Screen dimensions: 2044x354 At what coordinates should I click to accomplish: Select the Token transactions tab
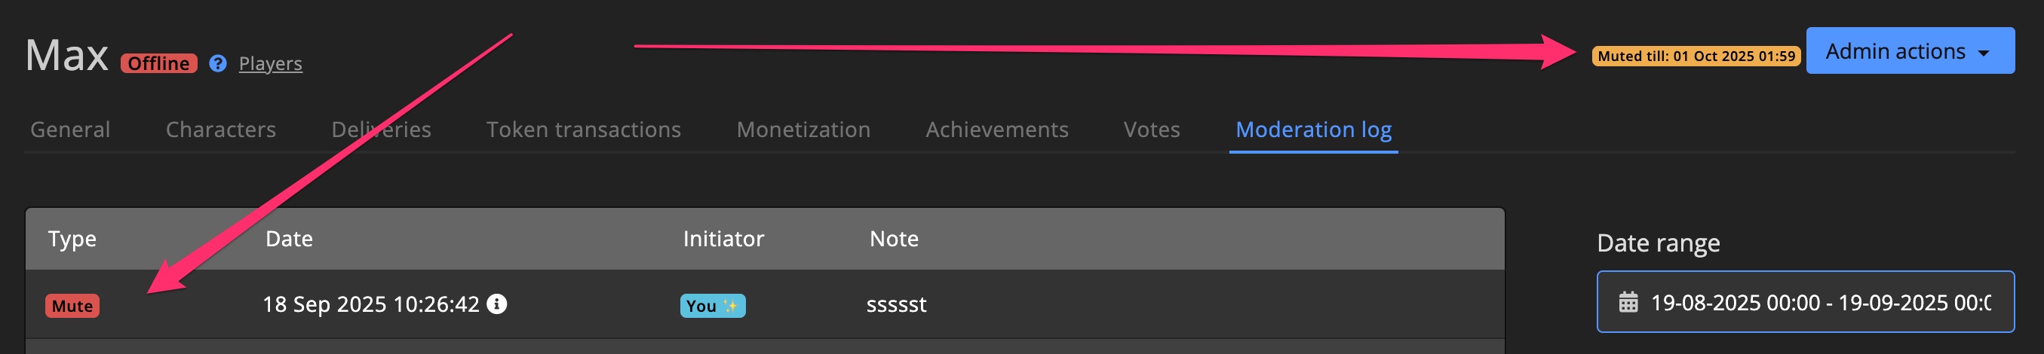(583, 129)
